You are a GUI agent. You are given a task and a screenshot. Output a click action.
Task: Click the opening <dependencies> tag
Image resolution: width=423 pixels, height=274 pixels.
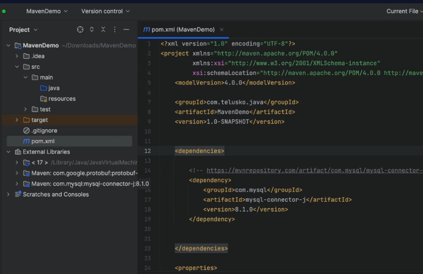pyautogui.click(x=200, y=151)
